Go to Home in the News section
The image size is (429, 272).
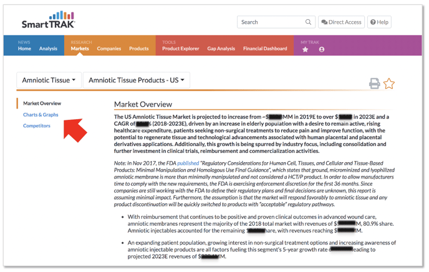tap(24, 49)
